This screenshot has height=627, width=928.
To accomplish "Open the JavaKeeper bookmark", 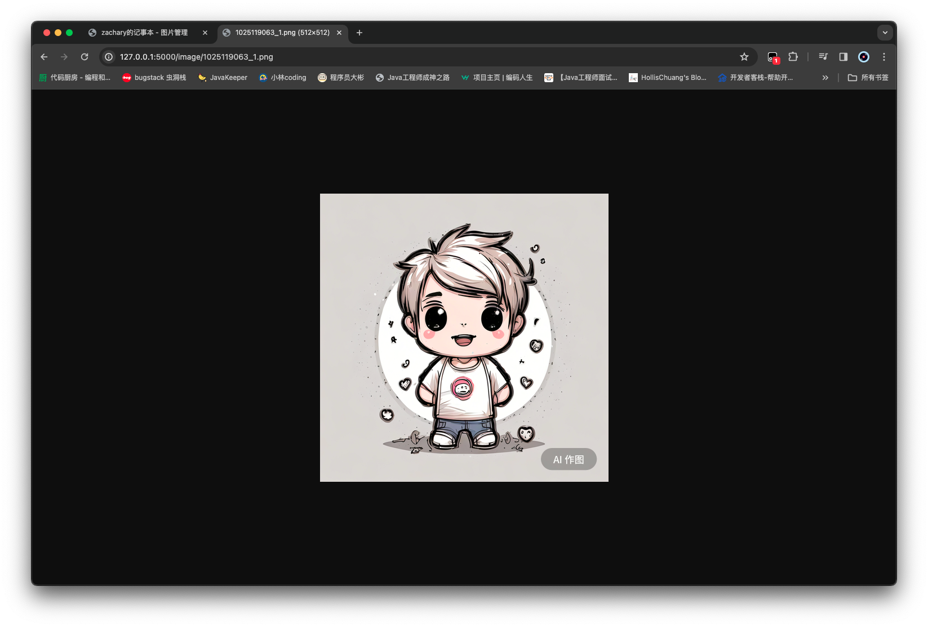I will [223, 78].
